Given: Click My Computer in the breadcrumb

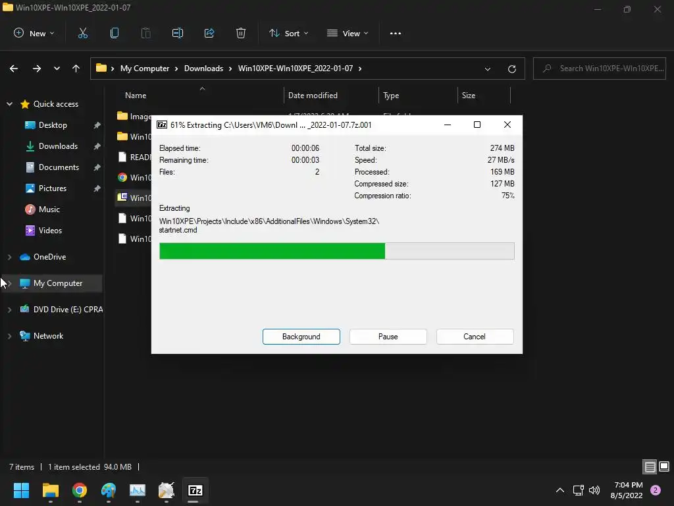Looking at the screenshot, I should point(145,69).
